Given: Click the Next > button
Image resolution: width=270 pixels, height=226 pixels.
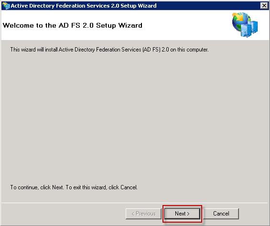Looking at the screenshot, I should pyautogui.click(x=182, y=214).
